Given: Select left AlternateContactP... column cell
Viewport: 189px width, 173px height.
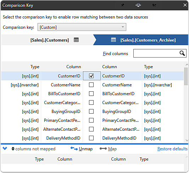Looking at the screenshot, I should (x=62, y=129).
